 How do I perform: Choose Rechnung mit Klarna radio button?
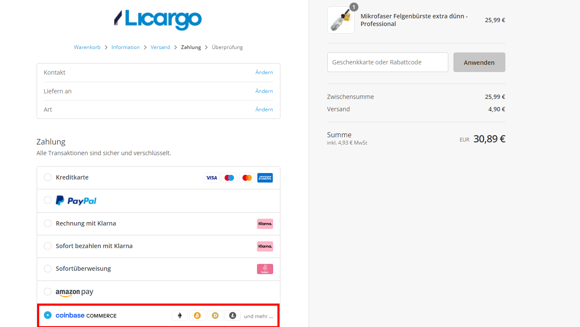tap(48, 223)
